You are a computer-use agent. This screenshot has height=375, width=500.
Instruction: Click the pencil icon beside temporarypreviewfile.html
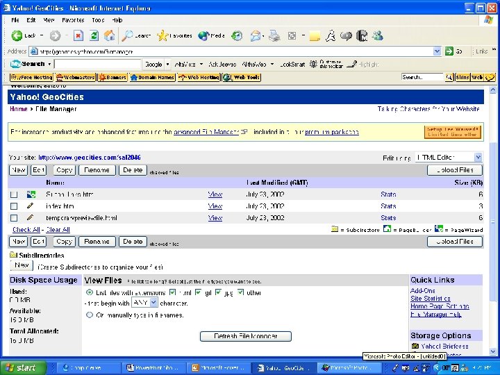(31, 217)
